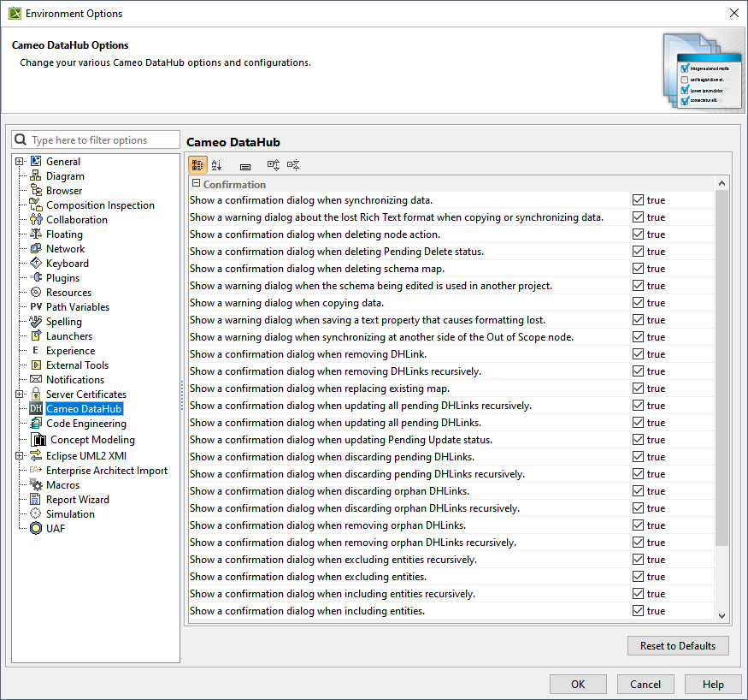Expand the General tree node
The image size is (748, 700).
coord(19,162)
